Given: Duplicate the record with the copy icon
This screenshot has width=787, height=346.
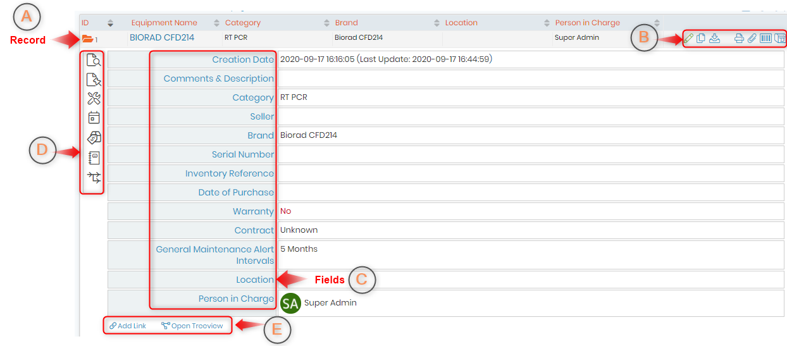Looking at the screenshot, I should (x=701, y=38).
